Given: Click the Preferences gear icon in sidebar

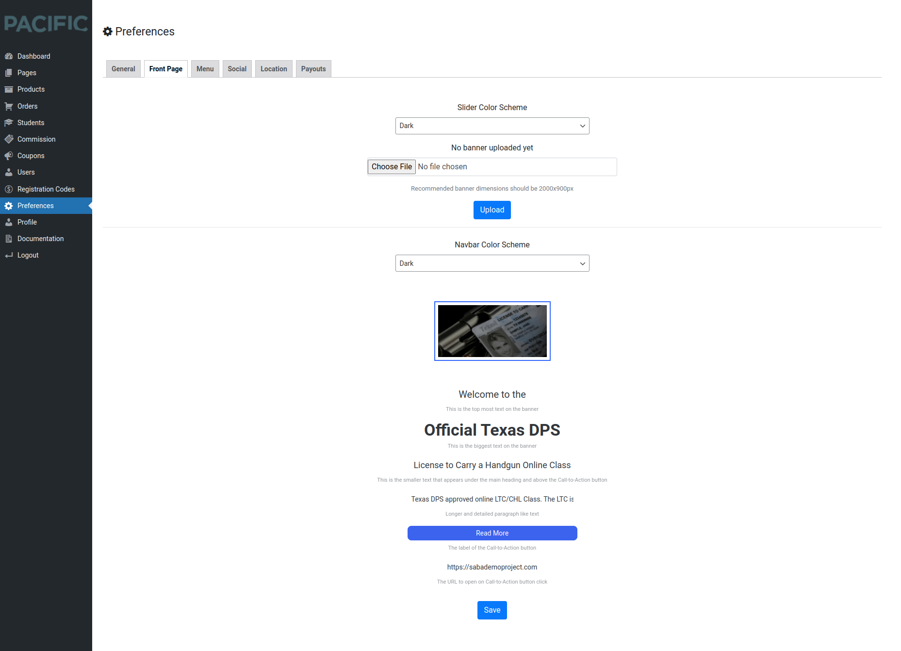Looking at the screenshot, I should [9, 206].
